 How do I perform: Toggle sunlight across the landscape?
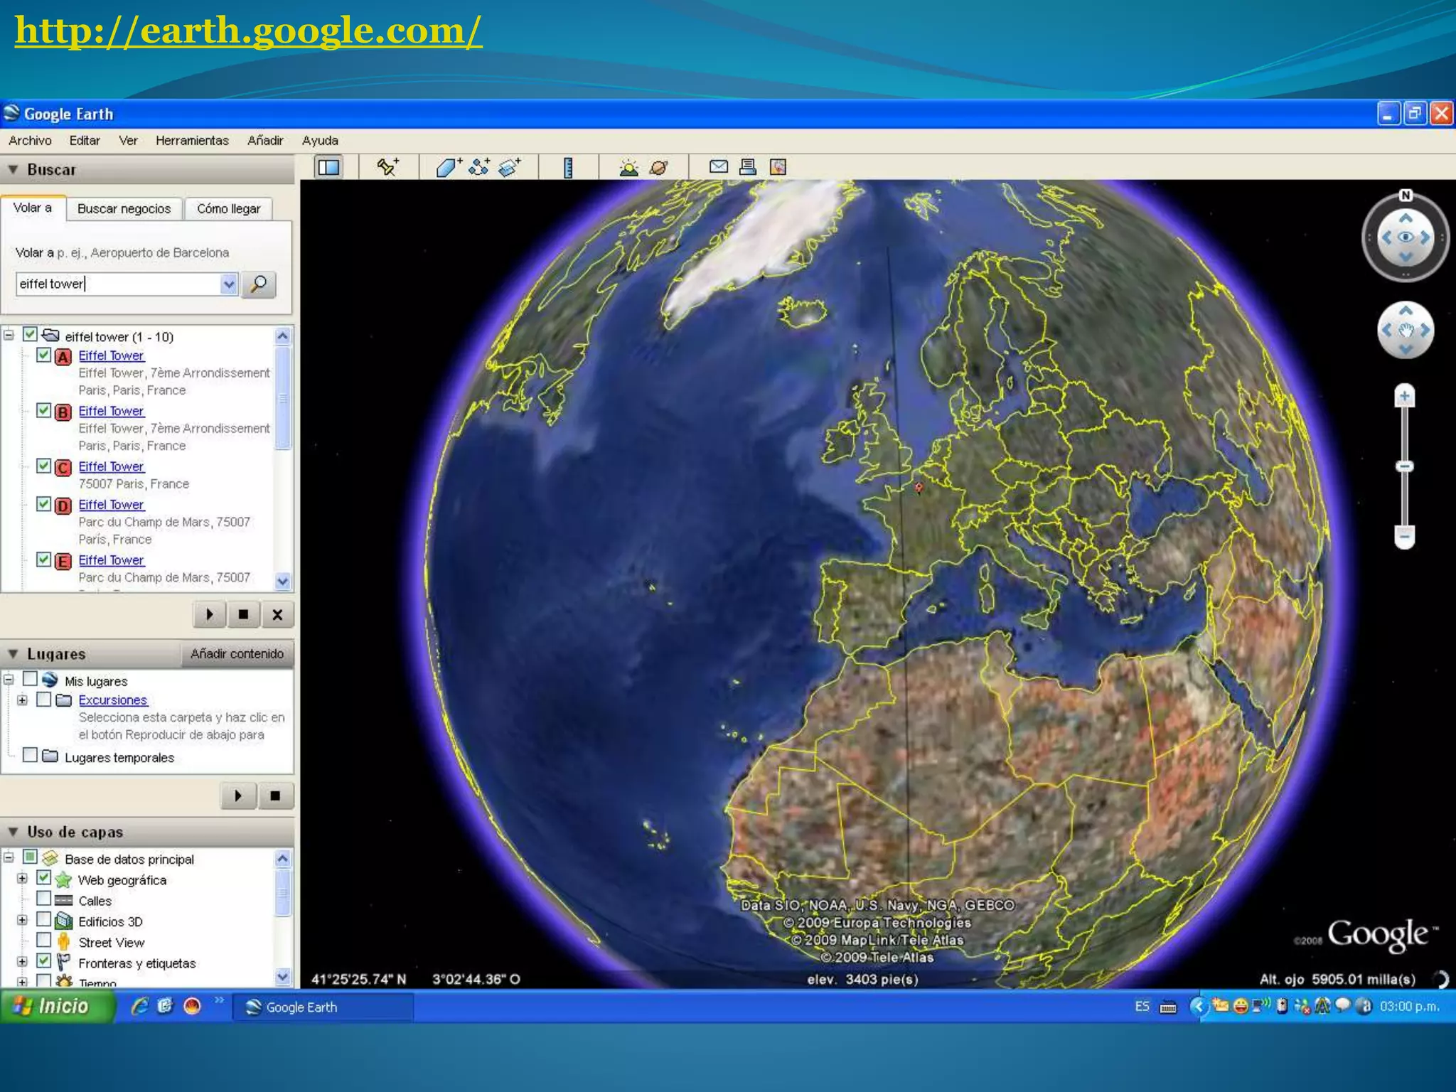[628, 168]
